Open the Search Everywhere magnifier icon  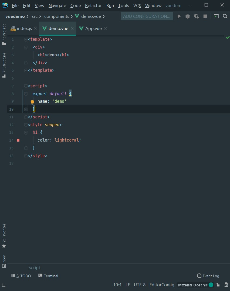click(225, 16)
